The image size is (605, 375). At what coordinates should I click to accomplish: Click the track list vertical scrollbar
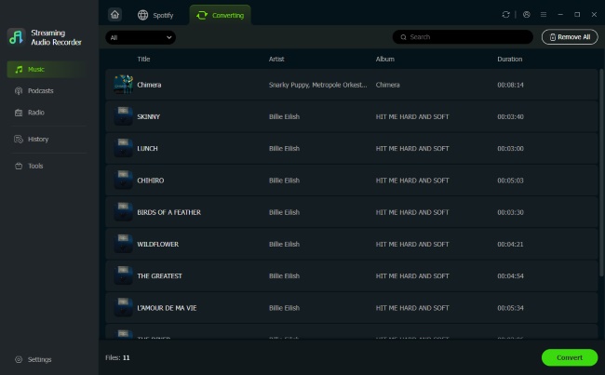600,172
